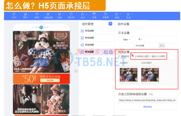Viewport: 181px width, 116px height.
Task: Collapse the 组件管理 panel with double-arrow button
Action: point(110,24)
